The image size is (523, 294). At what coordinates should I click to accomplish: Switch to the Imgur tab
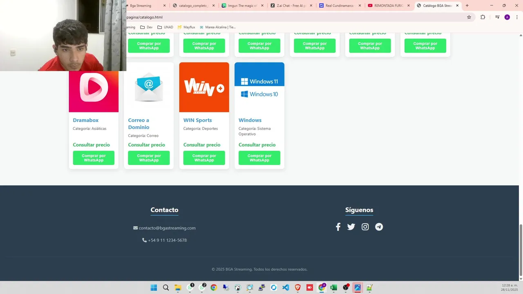click(x=242, y=6)
